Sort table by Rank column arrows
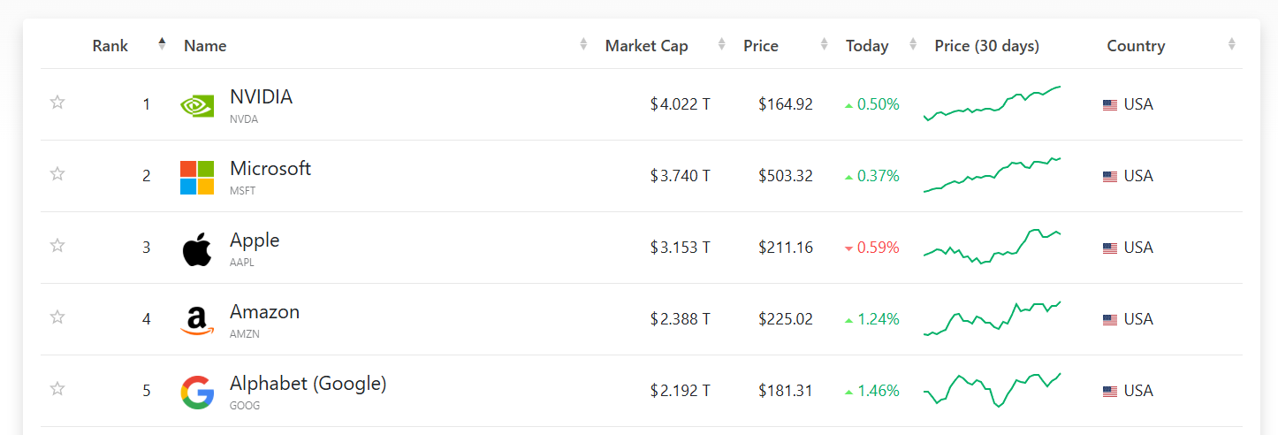 [162, 44]
